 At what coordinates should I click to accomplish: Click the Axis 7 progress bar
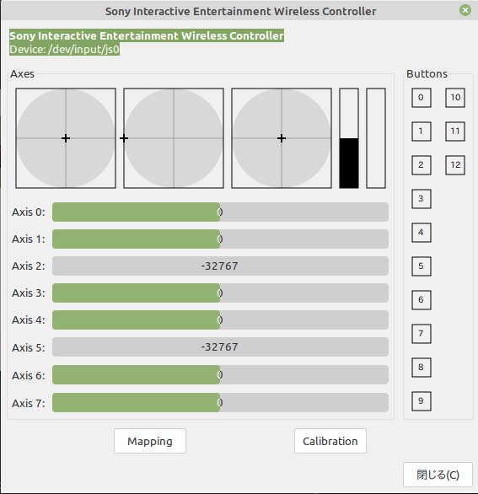point(220,402)
